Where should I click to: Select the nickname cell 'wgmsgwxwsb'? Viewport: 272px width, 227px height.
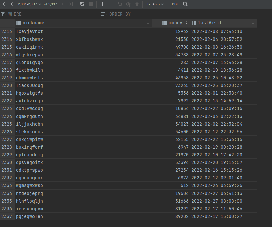click(x=83, y=185)
